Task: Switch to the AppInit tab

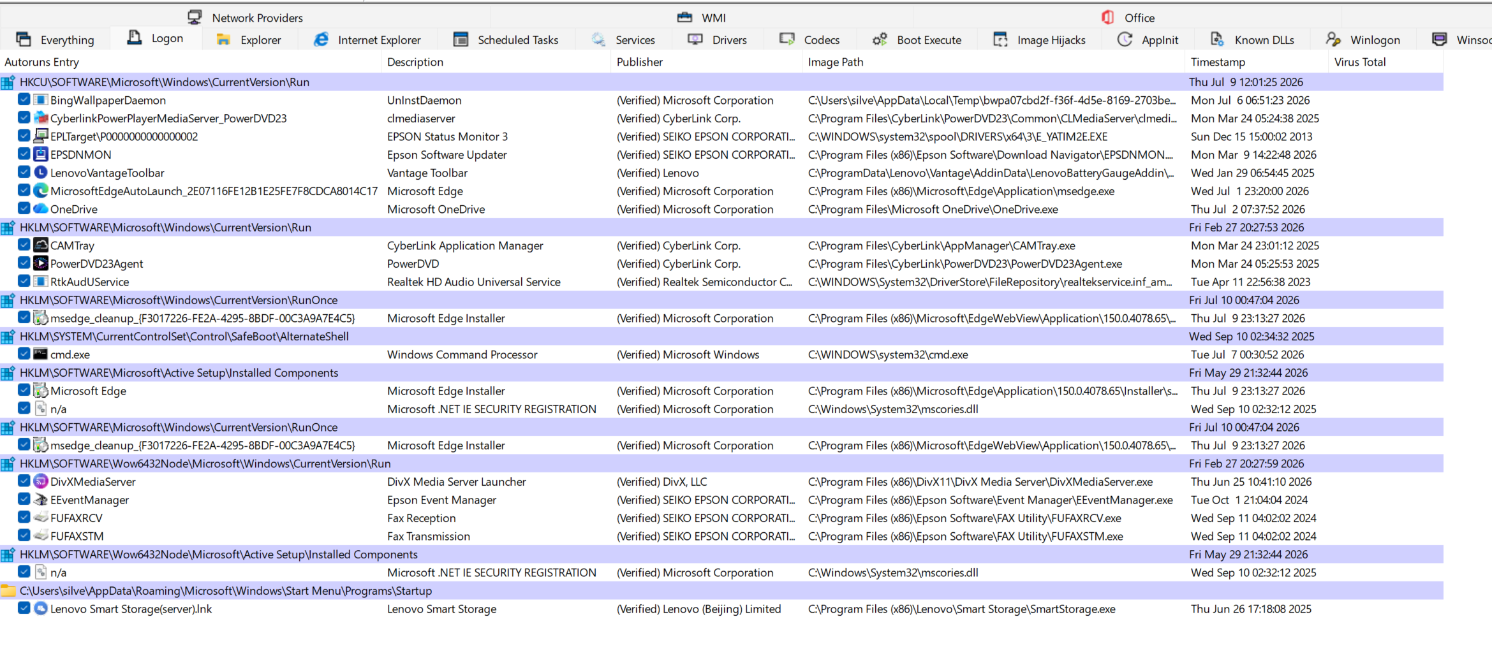Action: pos(1148,40)
